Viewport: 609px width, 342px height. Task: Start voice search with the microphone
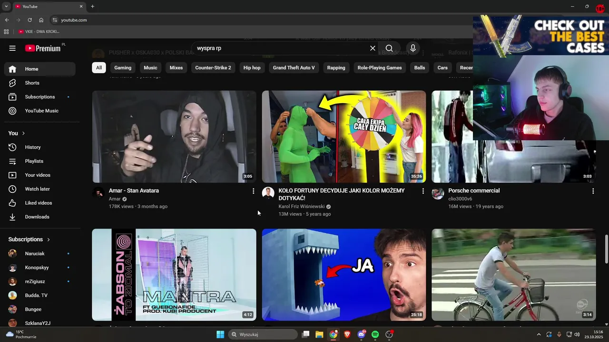tap(413, 48)
